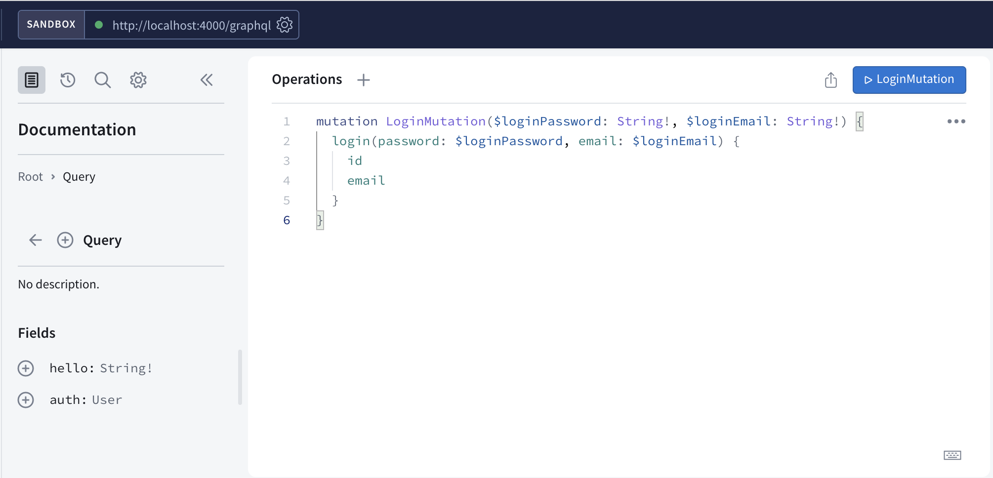Viewport: 993px width, 478px height.
Task: Open the share operation icon
Action: point(830,80)
